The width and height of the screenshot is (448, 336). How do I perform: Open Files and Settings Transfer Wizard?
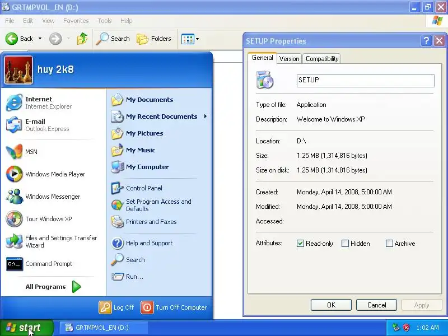(52, 241)
